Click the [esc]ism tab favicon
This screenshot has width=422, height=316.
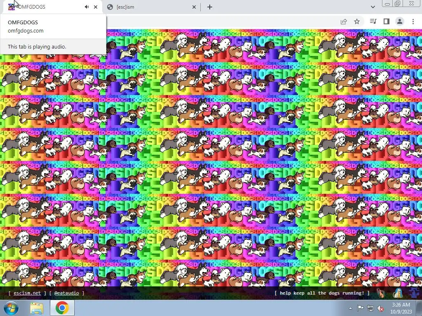[x=110, y=7]
